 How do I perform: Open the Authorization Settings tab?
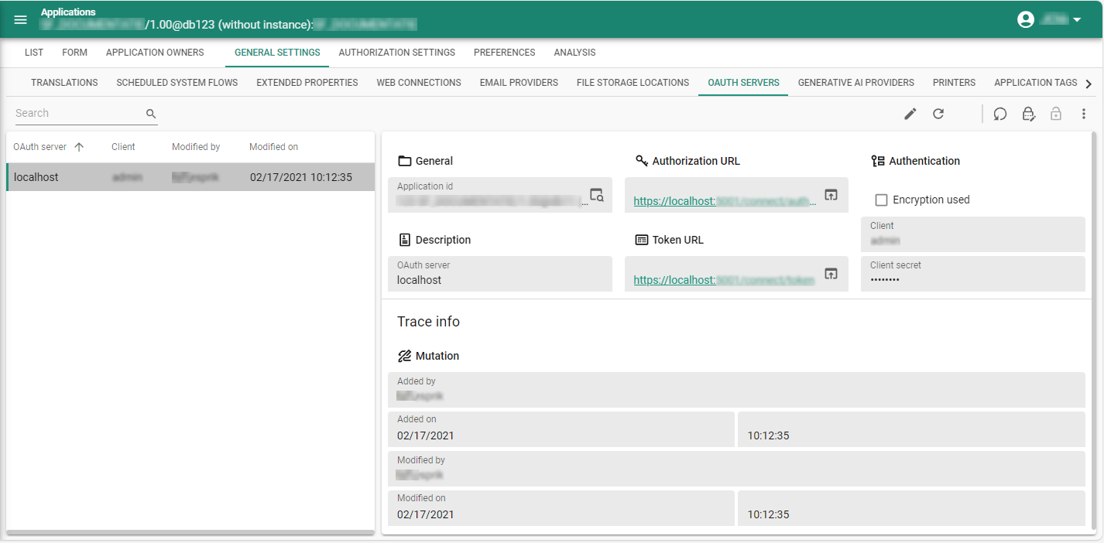[x=397, y=53]
